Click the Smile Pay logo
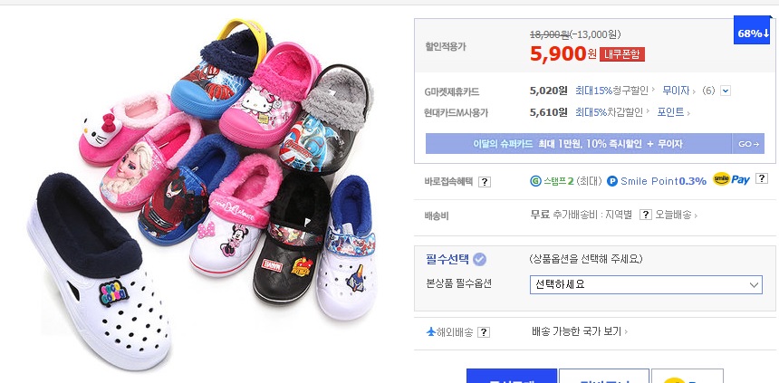The height and width of the screenshot is (383, 779). coord(731,179)
